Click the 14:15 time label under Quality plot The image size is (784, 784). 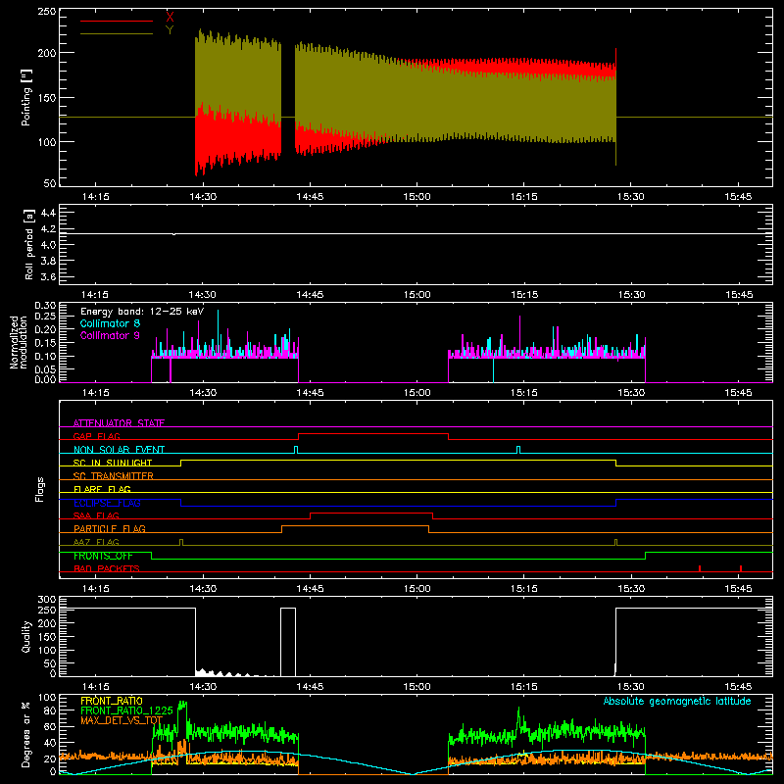[x=95, y=687]
